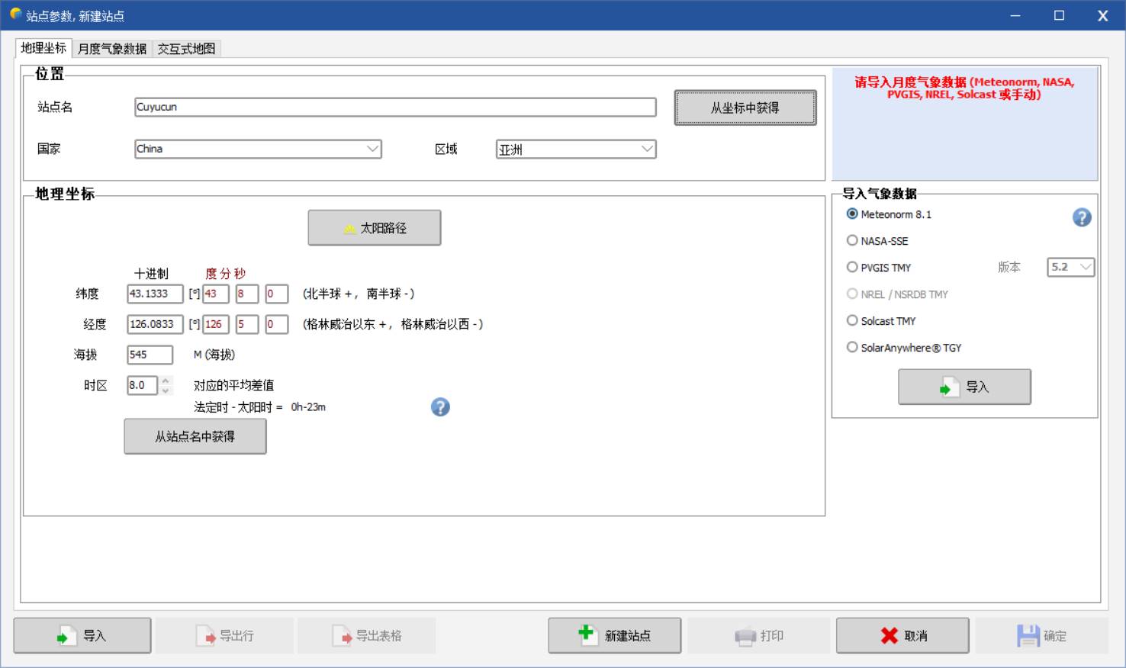Click the 站点名 field containing Cuyucun
This screenshot has height=668, width=1126.
pos(394,108)
